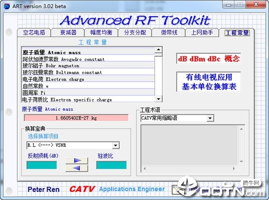
Task: Go to the 分支分配 tab
Action: coord(135,33)
